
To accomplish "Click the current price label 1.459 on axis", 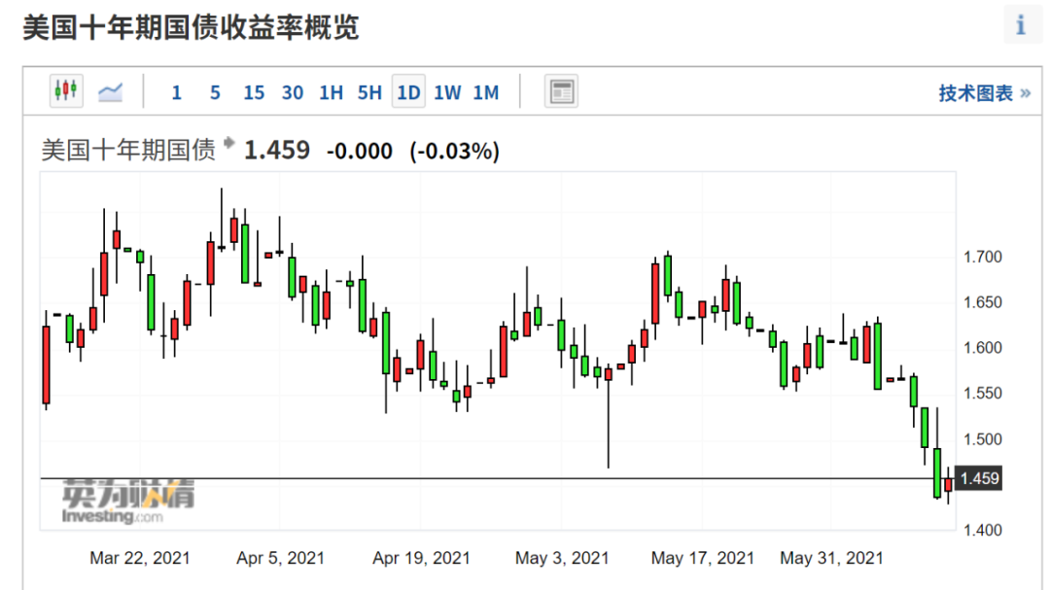I will (979, 478).
